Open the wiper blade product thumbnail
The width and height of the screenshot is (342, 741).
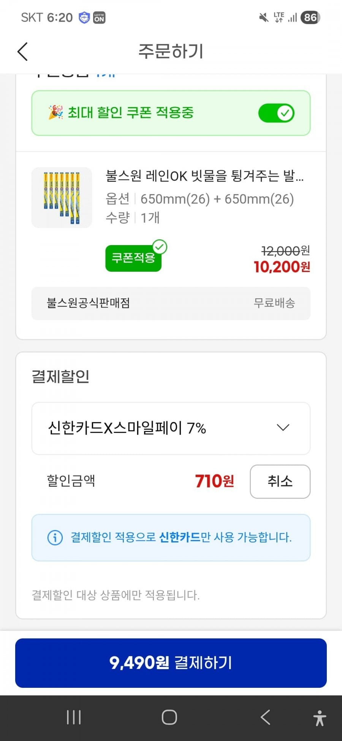62,198
